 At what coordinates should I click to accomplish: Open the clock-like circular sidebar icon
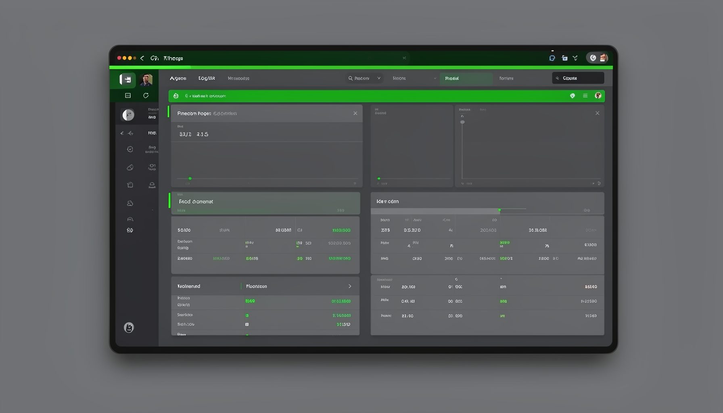click(x=130, y=149)
